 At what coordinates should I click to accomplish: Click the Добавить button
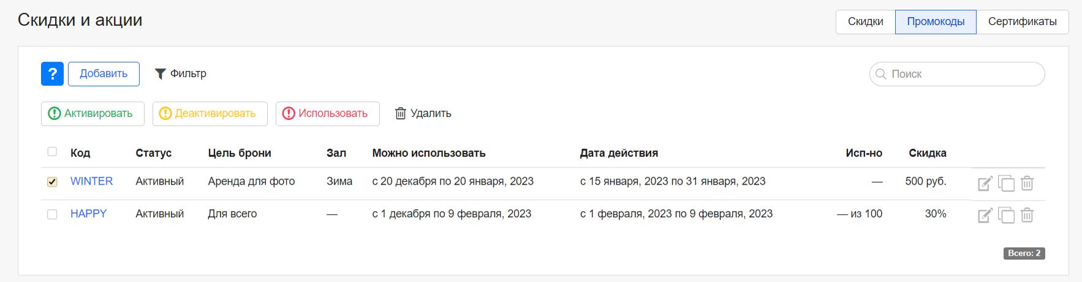104,74
